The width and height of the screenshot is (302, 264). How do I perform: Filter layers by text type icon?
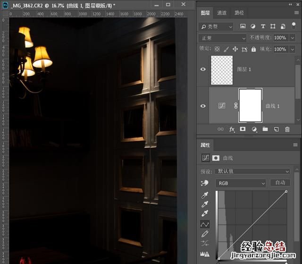[263, 26]
